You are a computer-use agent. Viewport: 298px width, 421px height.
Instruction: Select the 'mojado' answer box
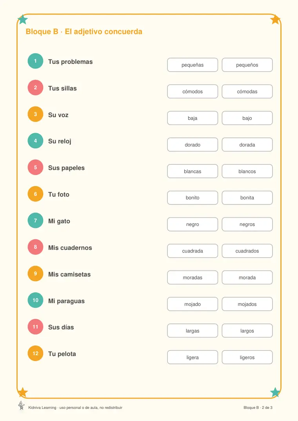(x=193, y=304)
